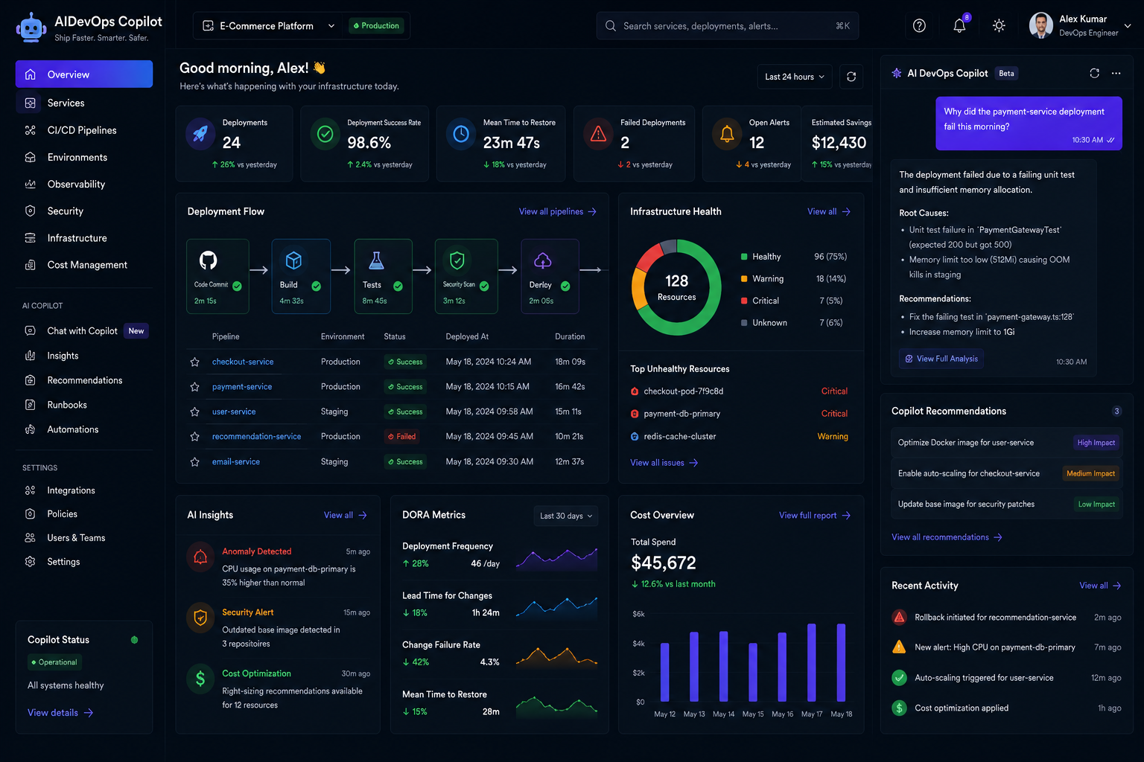Click the checkout-pod-7f9c8d resource icon

[635, 391]
